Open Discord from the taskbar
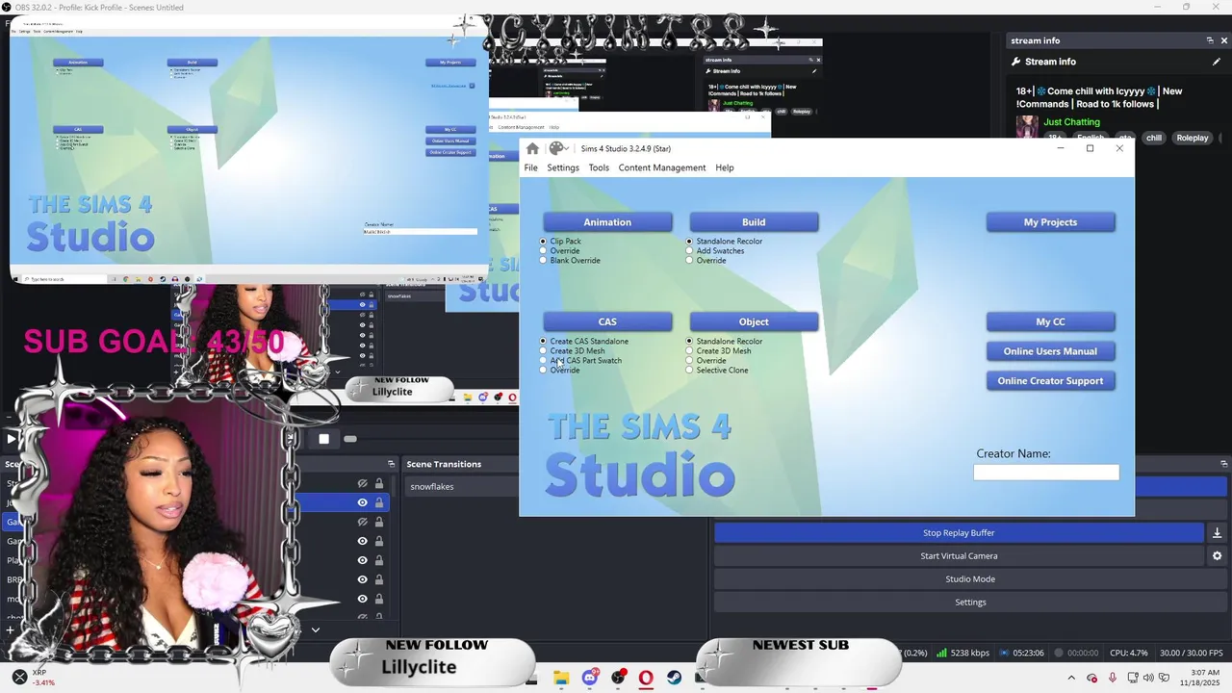This screenshot has width=1232, height=693. point(590,678)
